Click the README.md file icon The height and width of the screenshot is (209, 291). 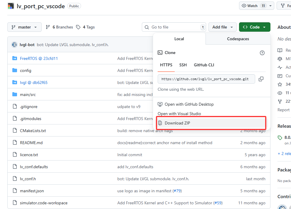(x=15, y=143)
